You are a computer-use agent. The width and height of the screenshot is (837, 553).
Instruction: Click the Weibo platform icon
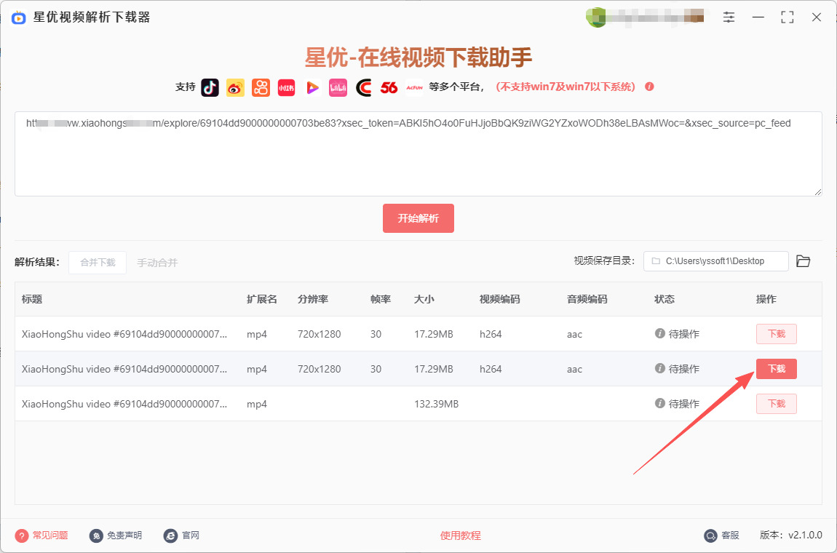235,87
